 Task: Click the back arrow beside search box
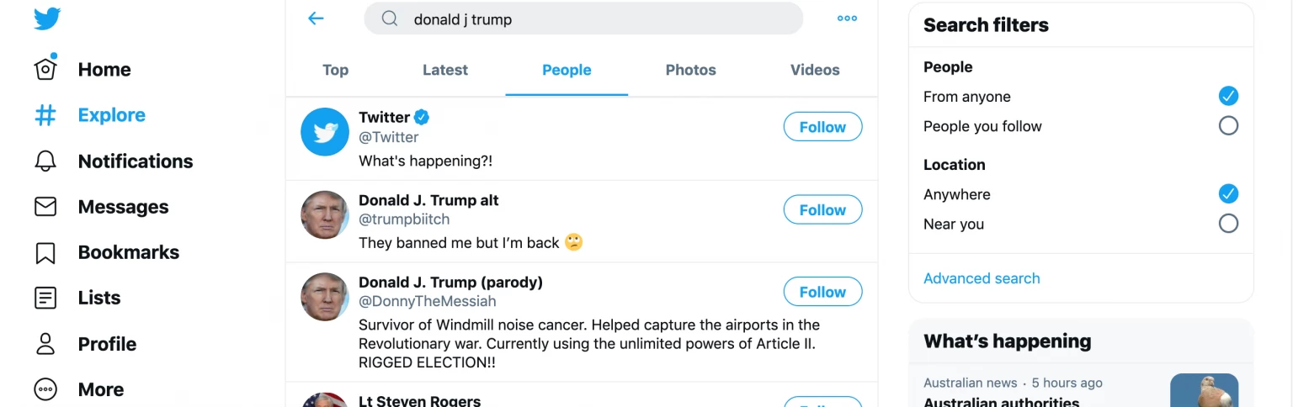coord(317,18)
